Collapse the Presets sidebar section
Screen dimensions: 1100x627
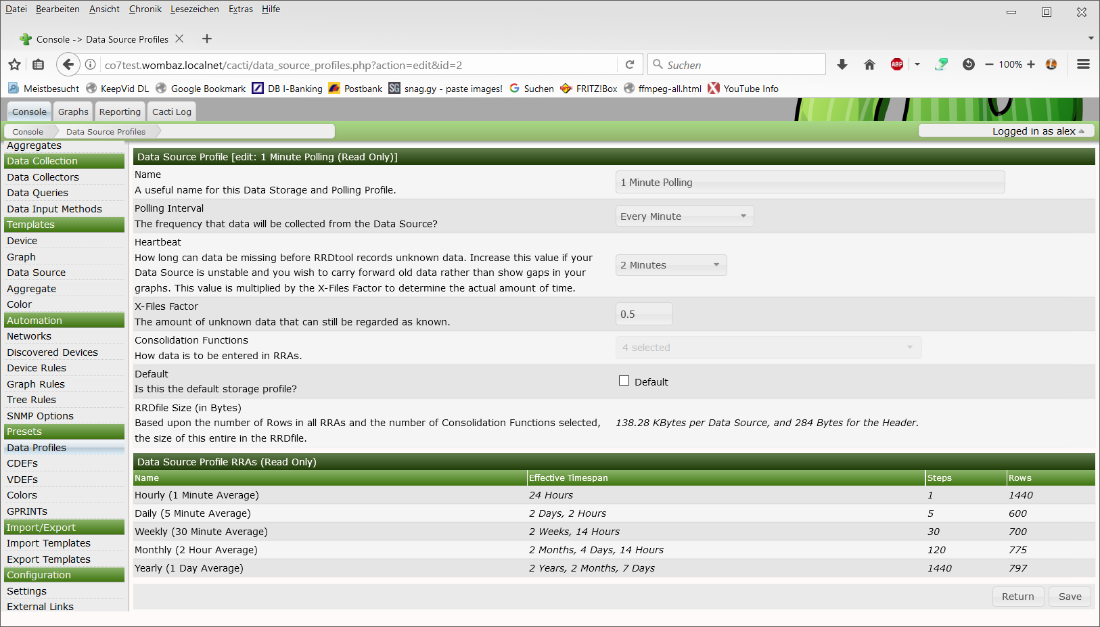pyautogui.click(x=64, y=432)
